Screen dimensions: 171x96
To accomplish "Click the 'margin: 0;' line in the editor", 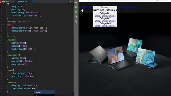I will [17, 6].
